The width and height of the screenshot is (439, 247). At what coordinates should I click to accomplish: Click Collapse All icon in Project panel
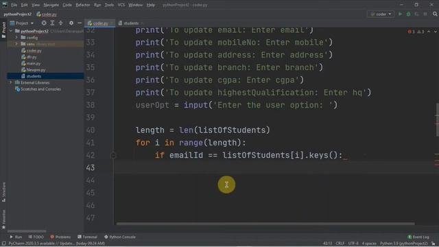click(61, 23)
